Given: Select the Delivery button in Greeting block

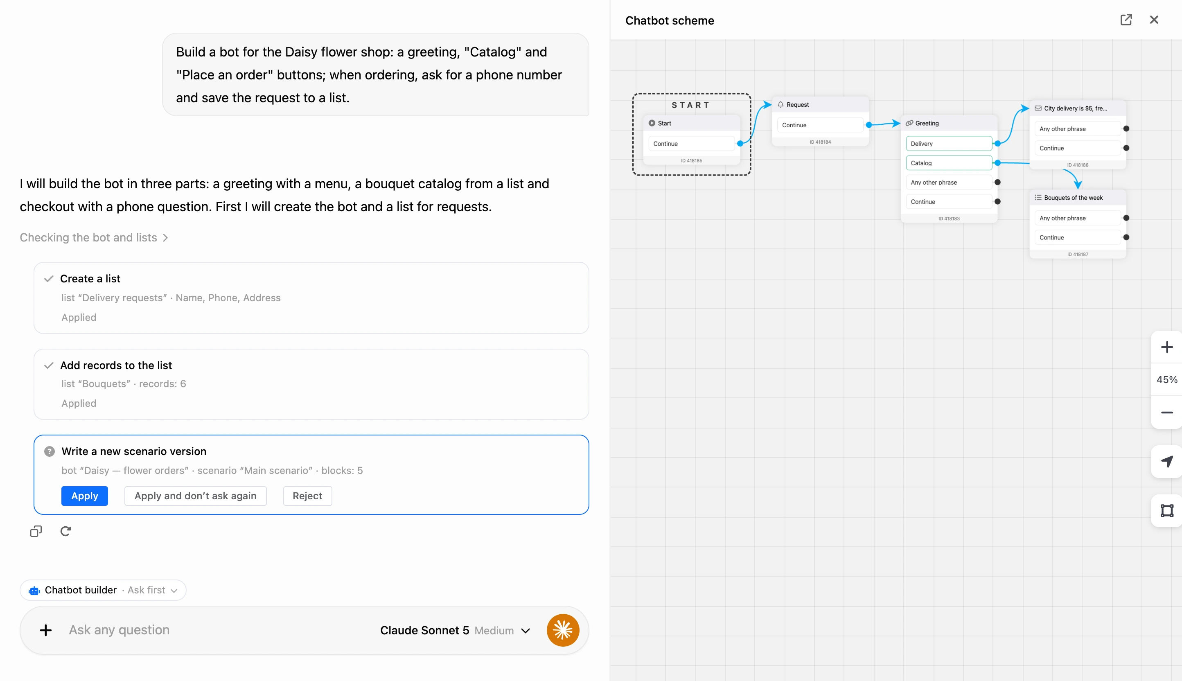Looking at the screenshot, I should [949, 144].
